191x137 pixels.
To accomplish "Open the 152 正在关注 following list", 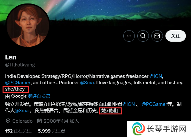I will coord(18,131).
